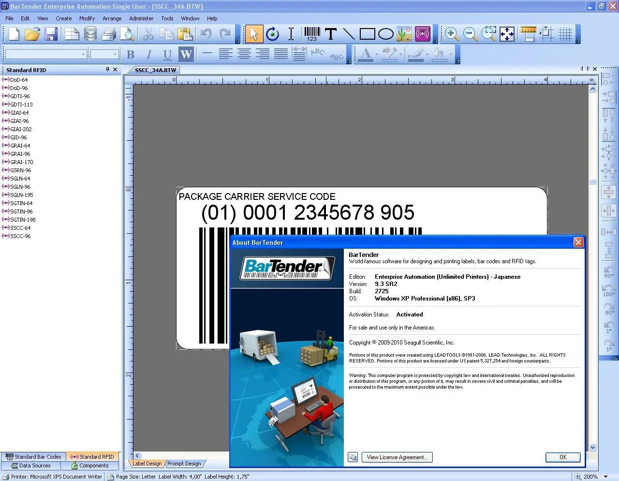This screenshot has width=619, height=481.
Task: Click the line color pen swatch
Action: (x=416, y=55)
